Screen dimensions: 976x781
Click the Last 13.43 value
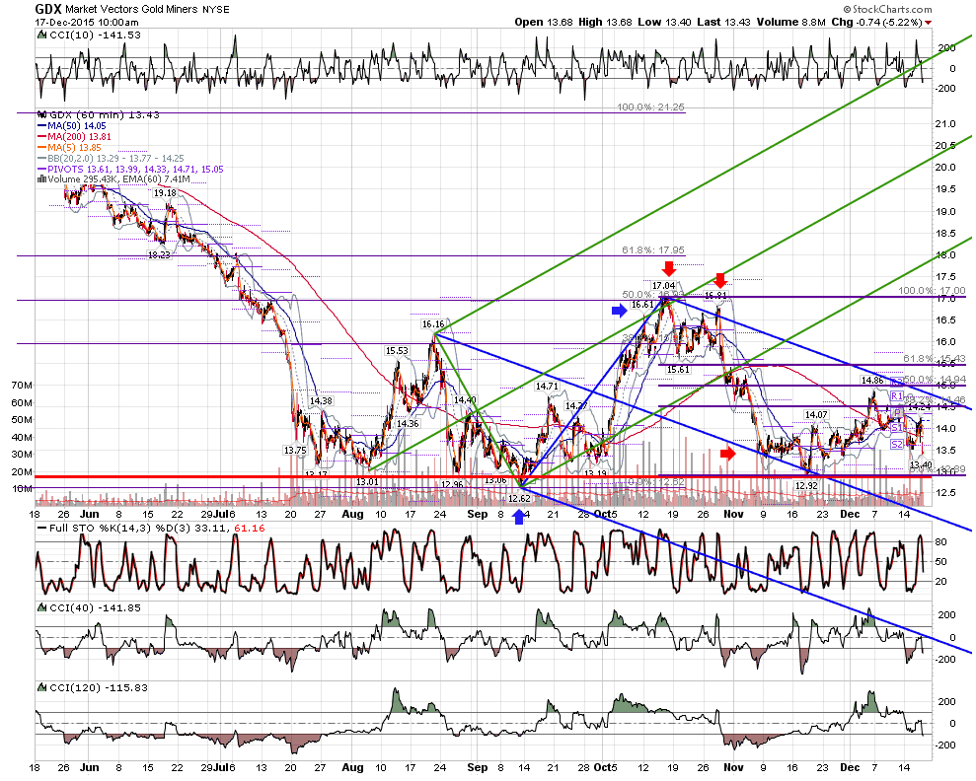[724, 22]
